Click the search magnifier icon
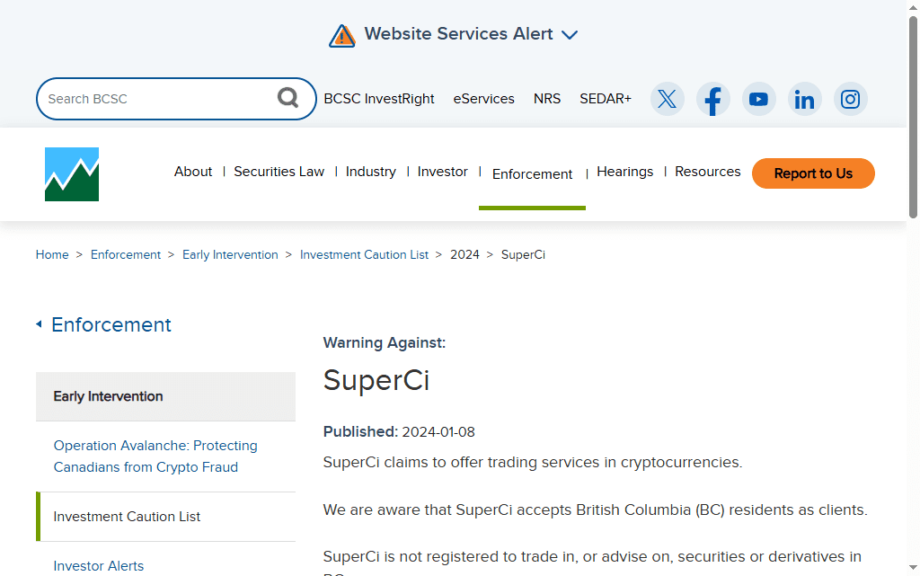Screen dimensions: 920x576 coord(287,98)
